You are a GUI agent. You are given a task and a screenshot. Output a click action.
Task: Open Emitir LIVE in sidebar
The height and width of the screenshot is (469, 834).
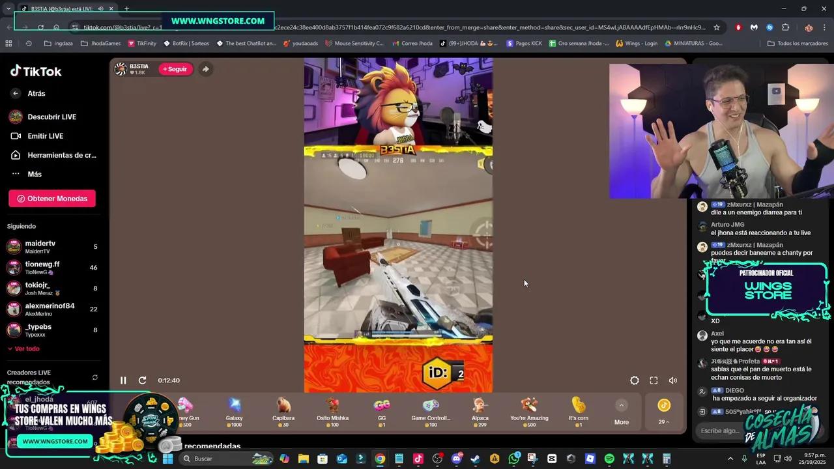(45, 136)
